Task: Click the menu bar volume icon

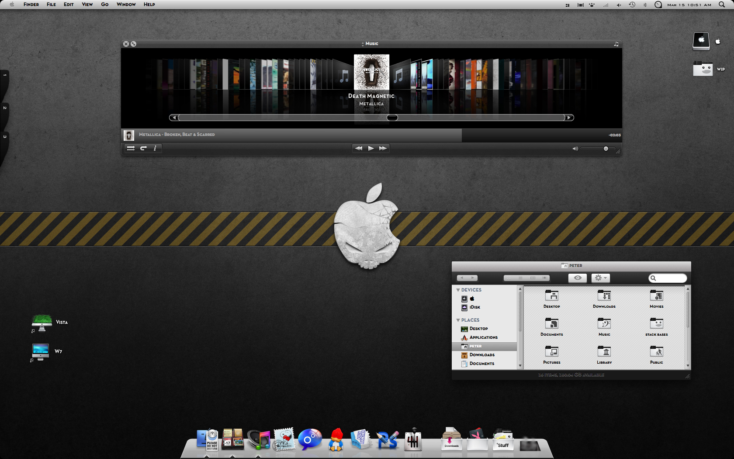Action: tap(619, 5)
